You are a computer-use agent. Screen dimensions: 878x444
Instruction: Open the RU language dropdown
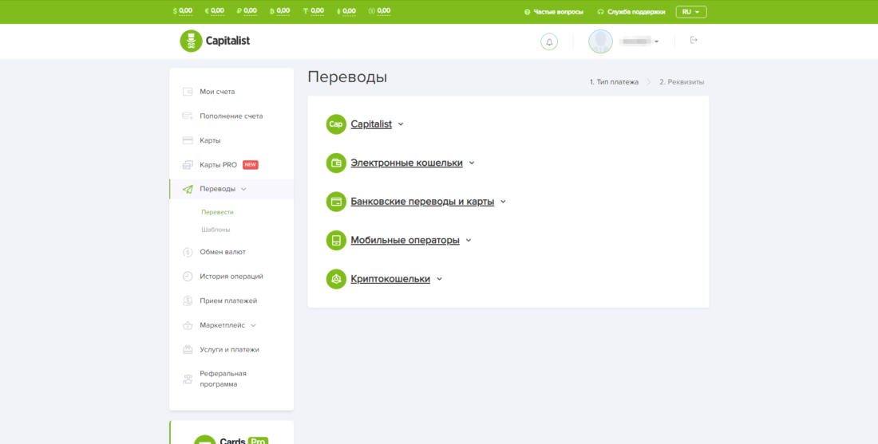point(690,12)
